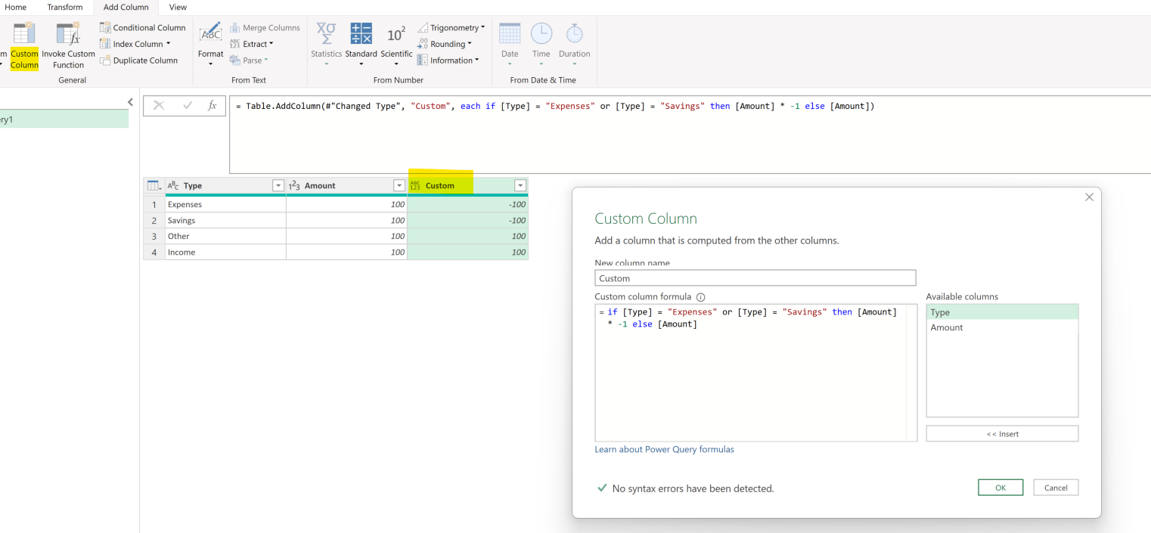1151x533 pixels.
Task: Click the formula info icon in dialog
Action: point(700,297)
